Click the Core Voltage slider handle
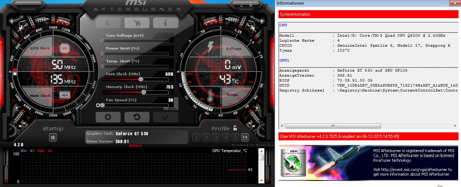The image size is (461, 187). (102, 41)
